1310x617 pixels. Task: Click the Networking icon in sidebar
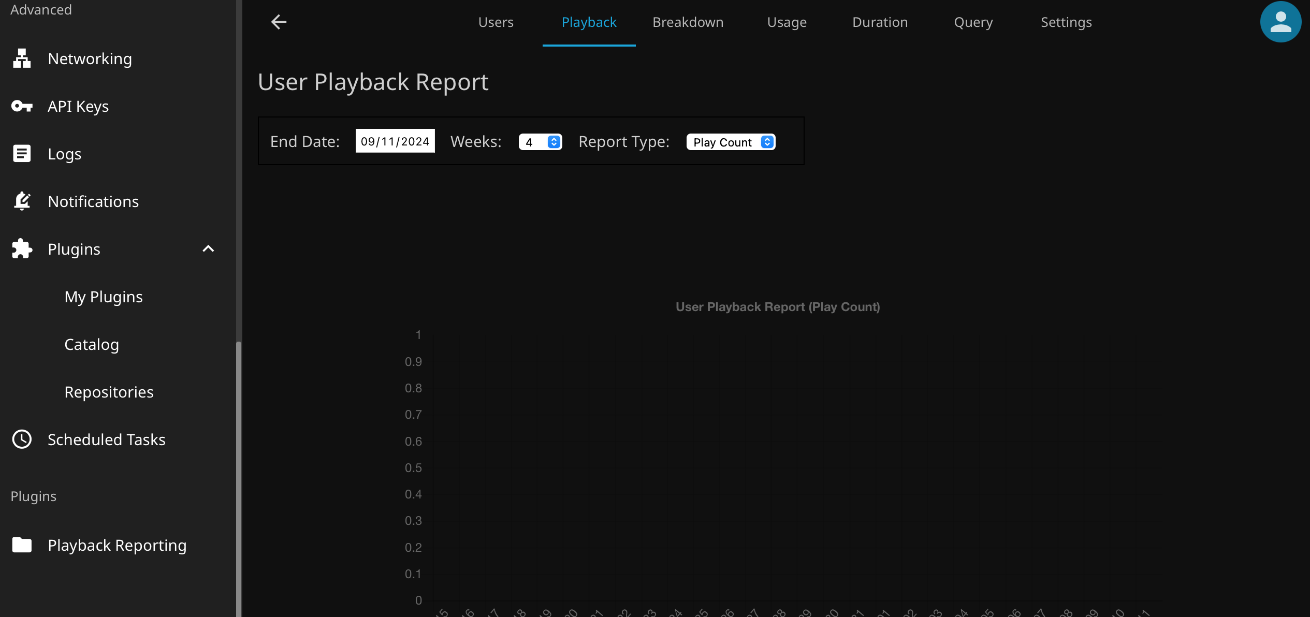pyautogui.click(x=22, y=58)
